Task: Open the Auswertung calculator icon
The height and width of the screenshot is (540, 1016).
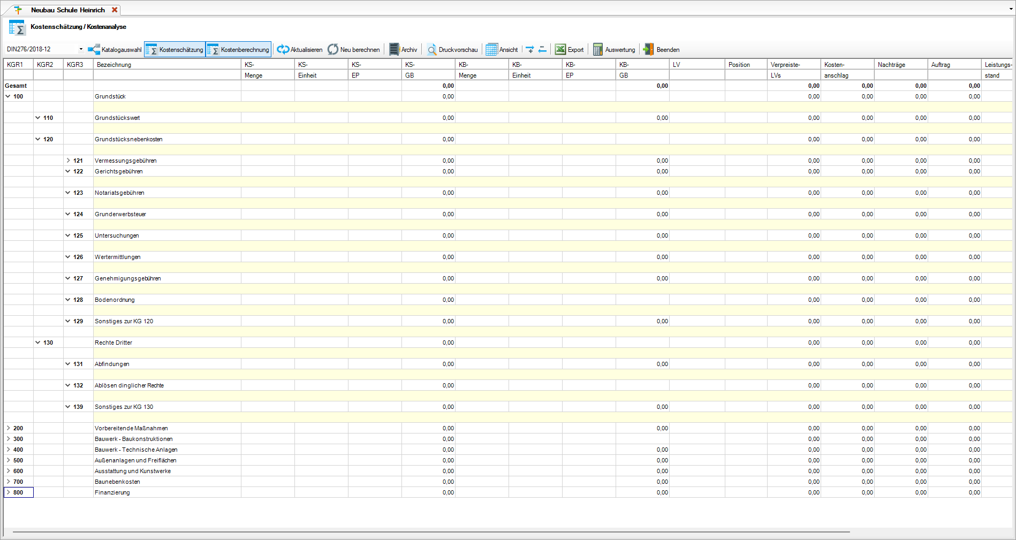Action: click(x=598, y=50)
